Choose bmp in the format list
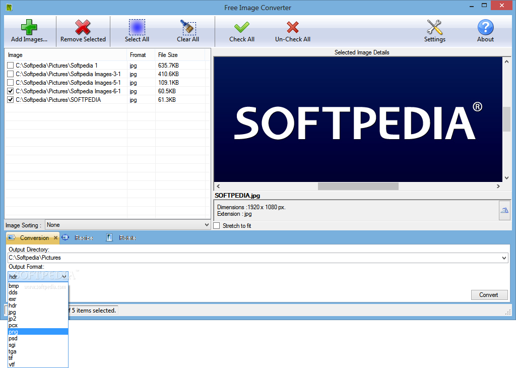This screenshot has width=516, height=368. [38, 286]
